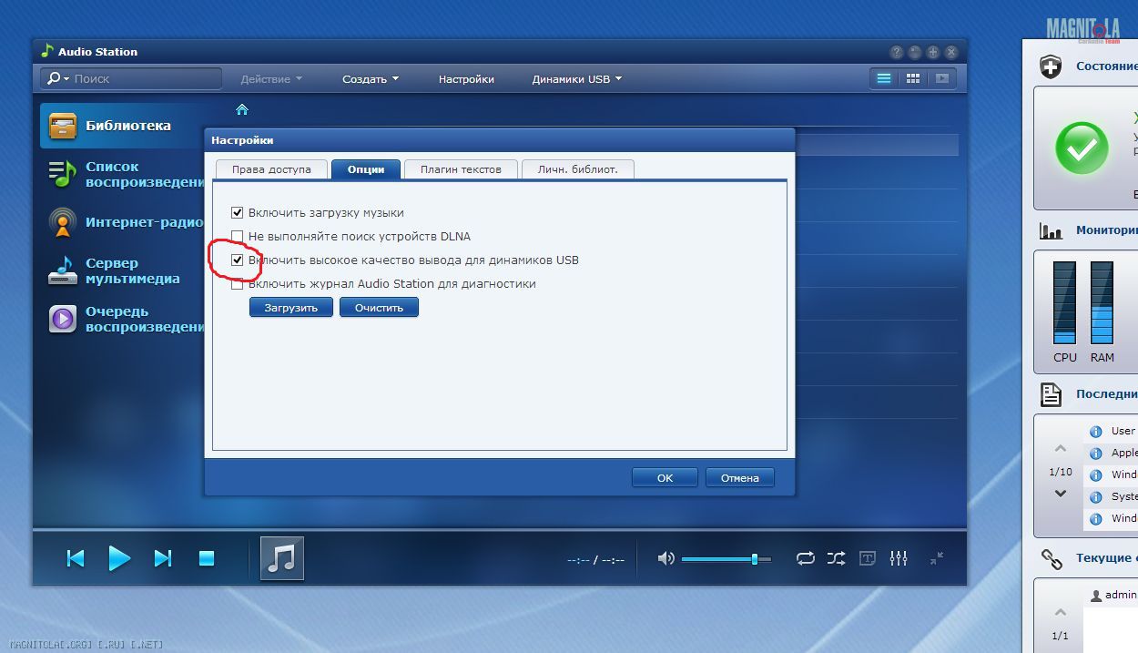Open the Динамики USB output dropdown

click(576, 79)
